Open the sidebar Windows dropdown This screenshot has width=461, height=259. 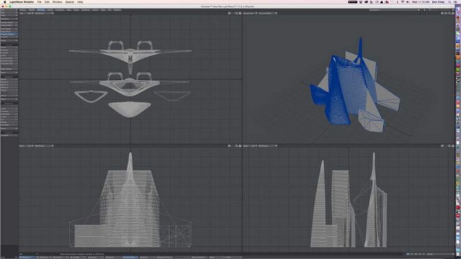(x=9, y=19)
